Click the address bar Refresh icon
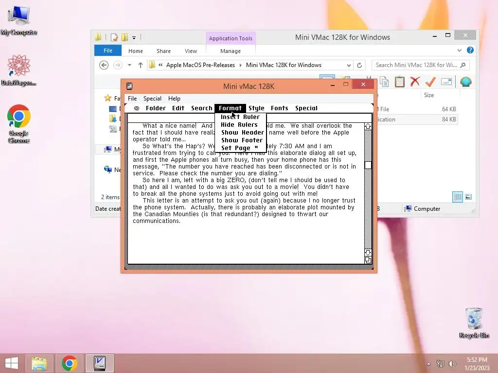This screenshot has height=373, width=498. tap(359, 66)
